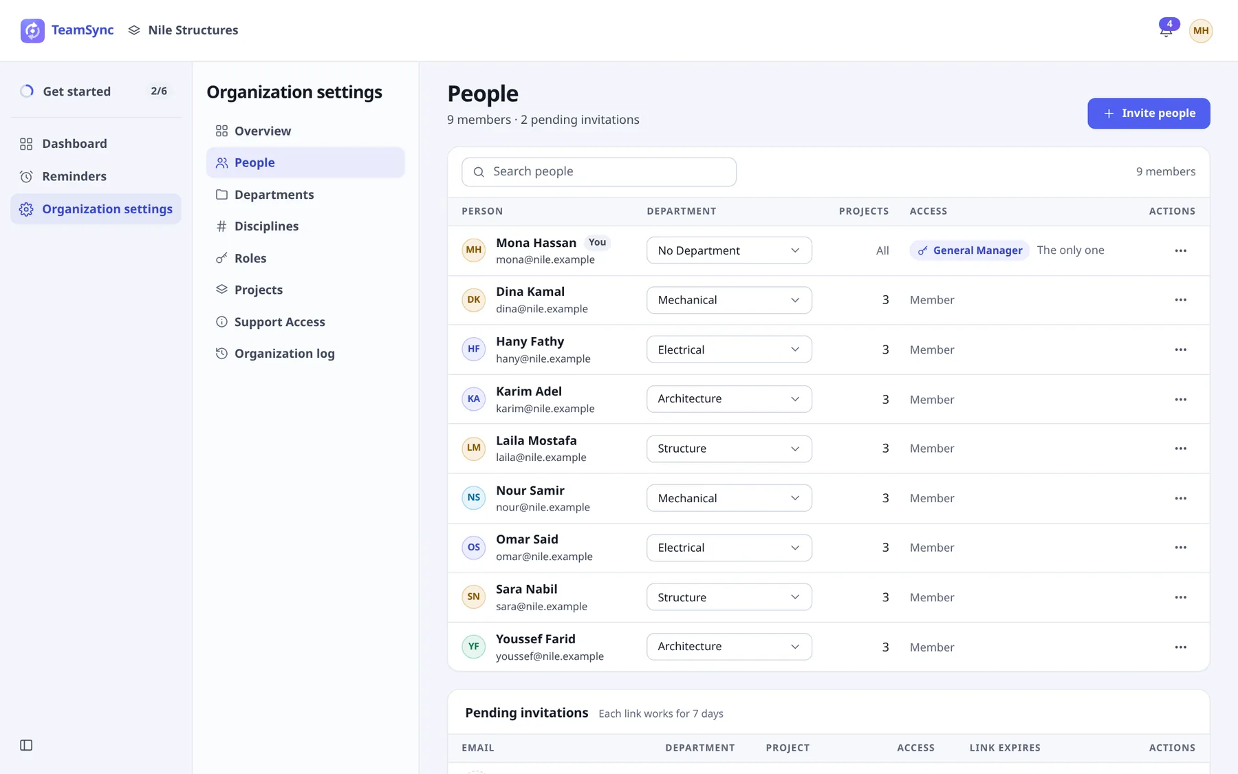Click the email nour@nile.example
Viewport: 1238px width, 774px height.
(x=543, y=507)
